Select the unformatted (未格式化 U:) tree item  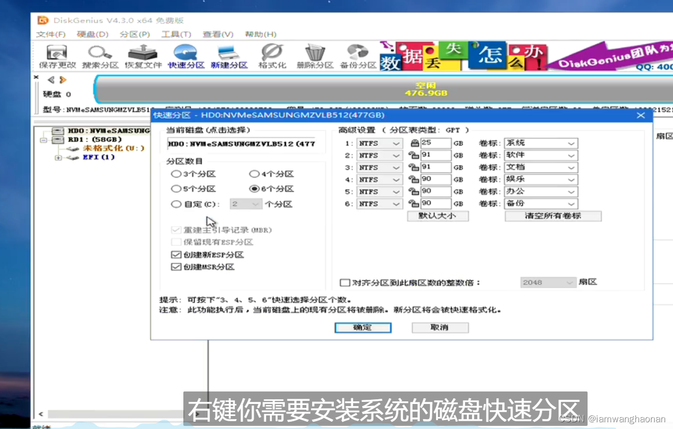point(114,149)
